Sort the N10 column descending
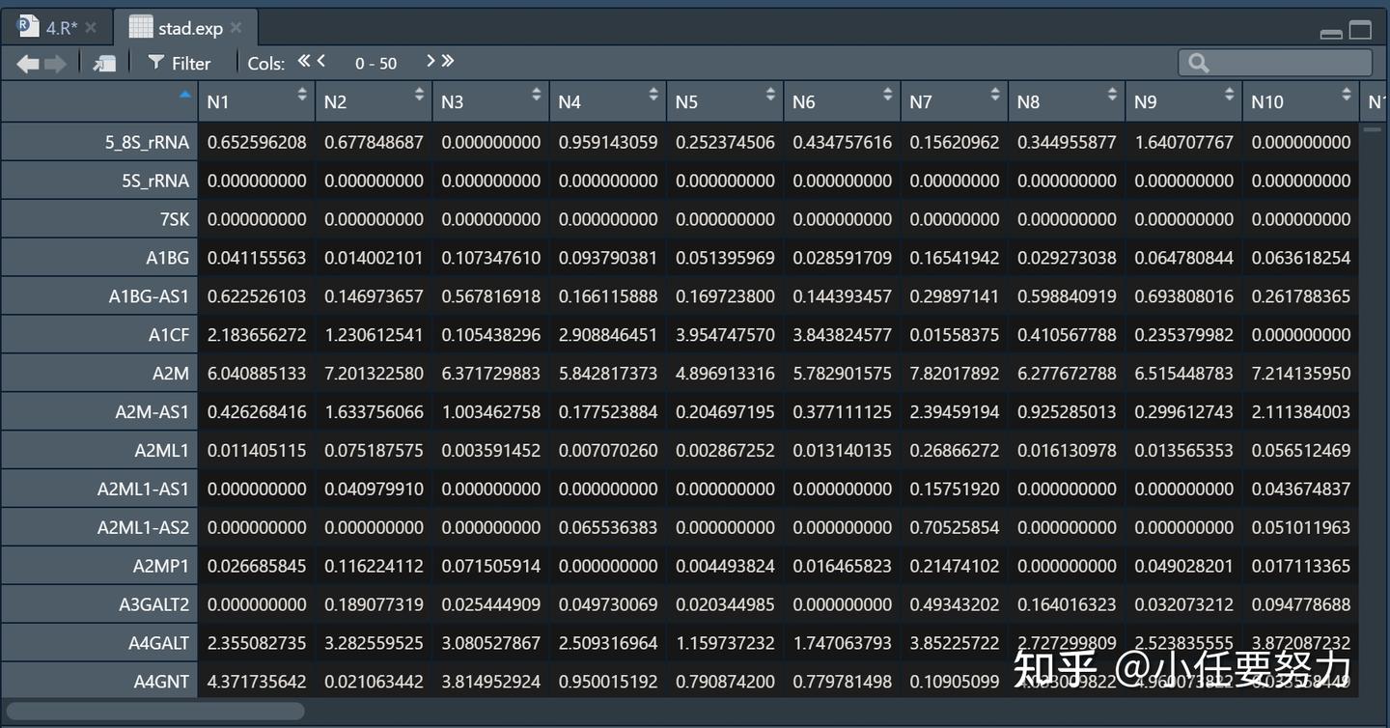Viewport: 1390px width, 728px height. [x=1346, y=96]
